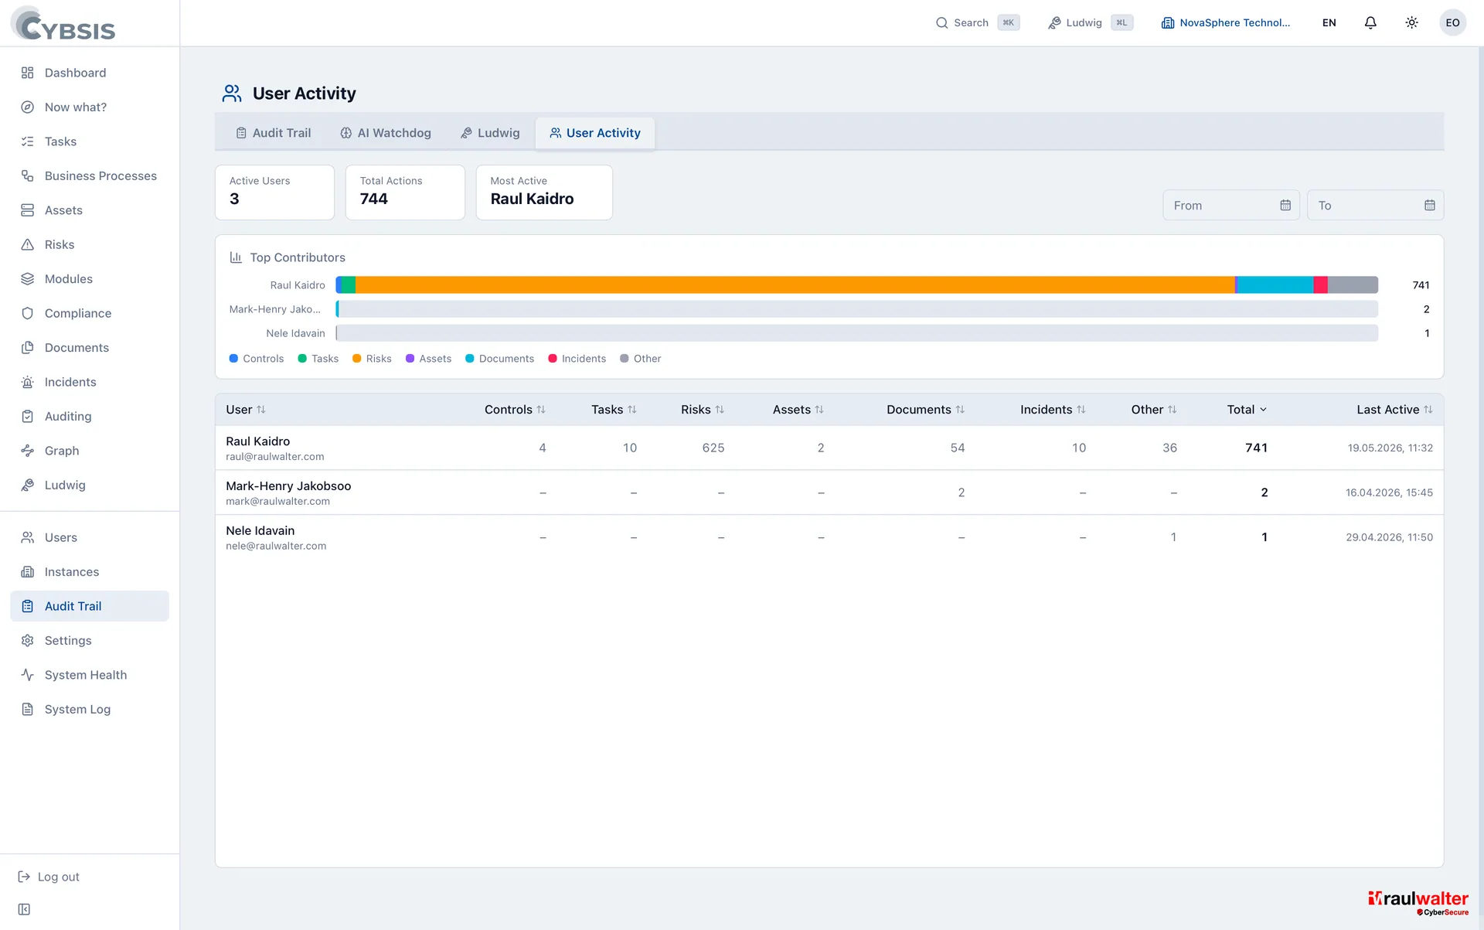Open the Ludwig sidebar icon
Image resolution: width=1484 pixels, height=930 pixels.
[x=28, y=485]
